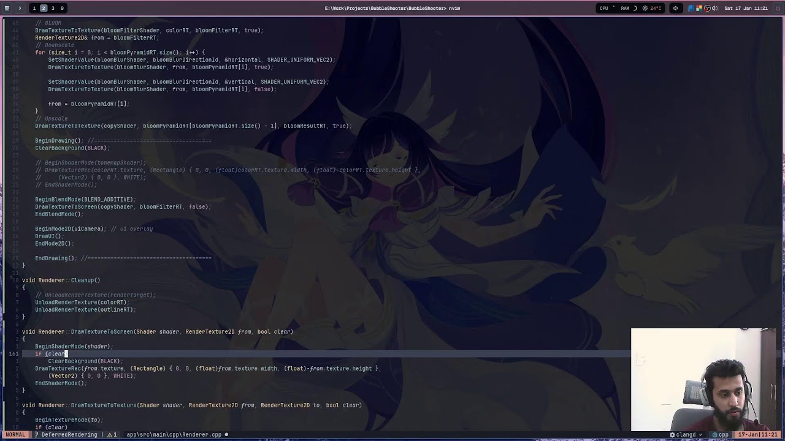The height and width of the screenshot is (441, 785).
Task: Click the chevron arrow beside the launcher icon
Action: click(x=20, y=8)
